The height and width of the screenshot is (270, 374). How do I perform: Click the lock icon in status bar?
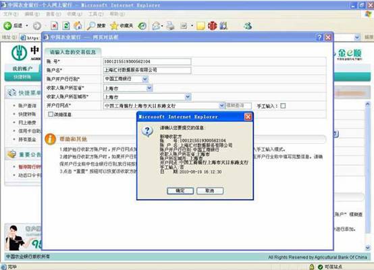point(311,267)
